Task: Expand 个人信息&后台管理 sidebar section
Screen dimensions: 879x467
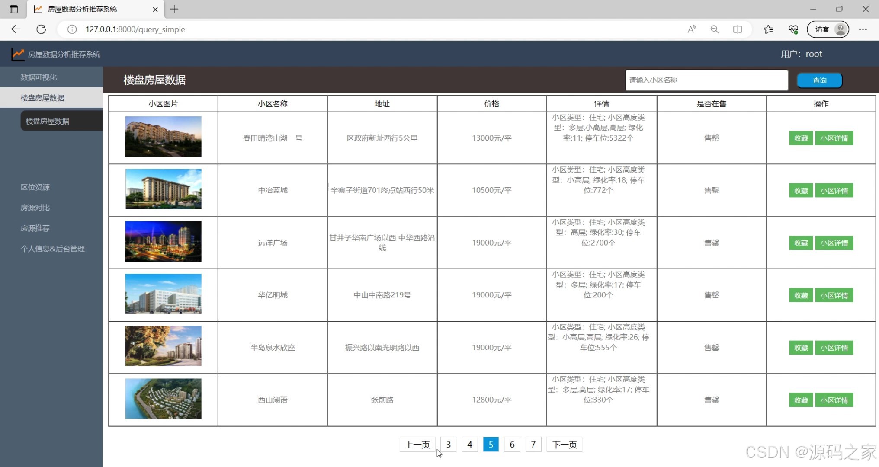Action: click(52, 249)
